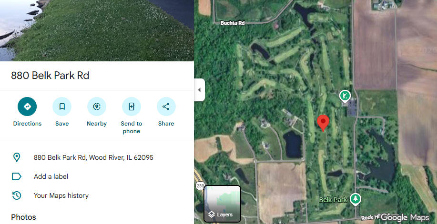Click the Directions arrow icon
The height and width of the screenshot is (224, 437).
coord(27,107)
